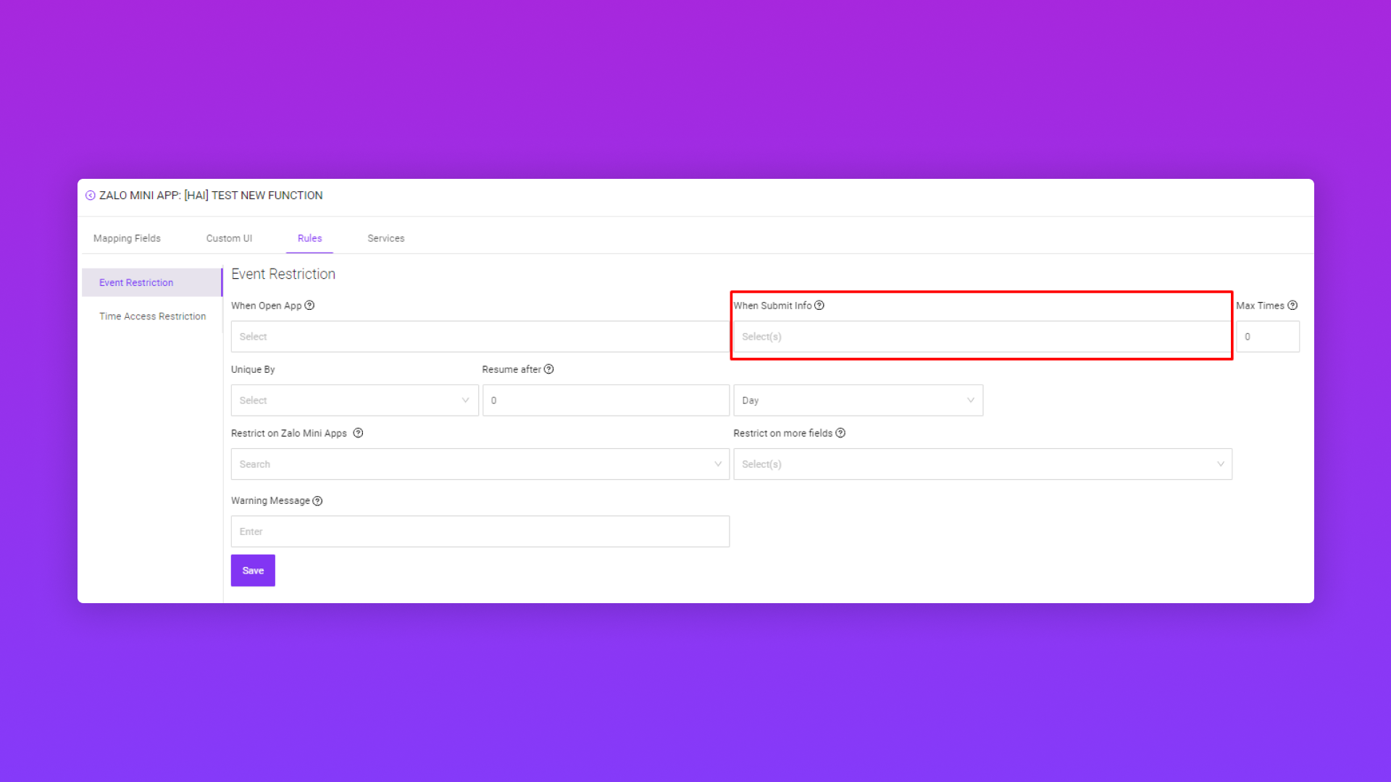Open the When Open App select box
1391x782 pixels.
point(480,337)
